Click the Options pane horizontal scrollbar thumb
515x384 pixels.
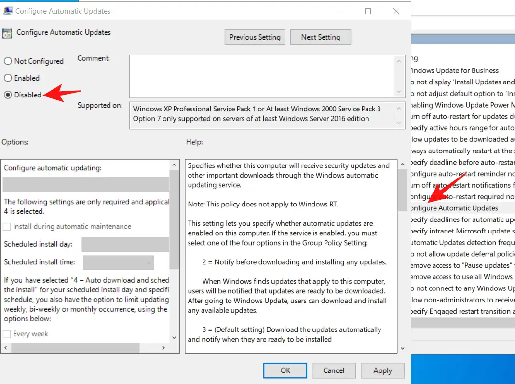pyautogui.click(x=76, y=348)
